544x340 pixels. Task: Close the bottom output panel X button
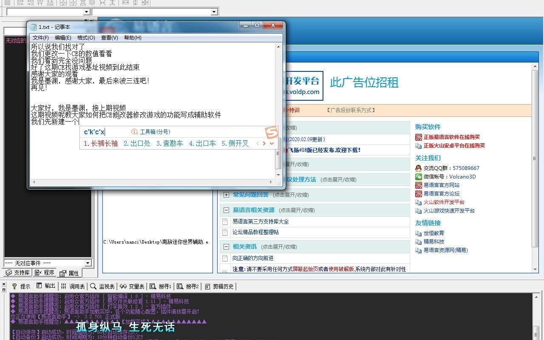pyautogui.click(x=4, y=284)
